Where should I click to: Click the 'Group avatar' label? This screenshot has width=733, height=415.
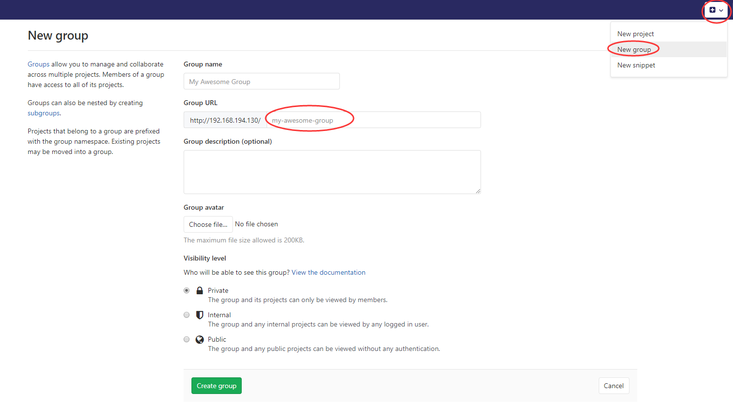click(204, 207)
